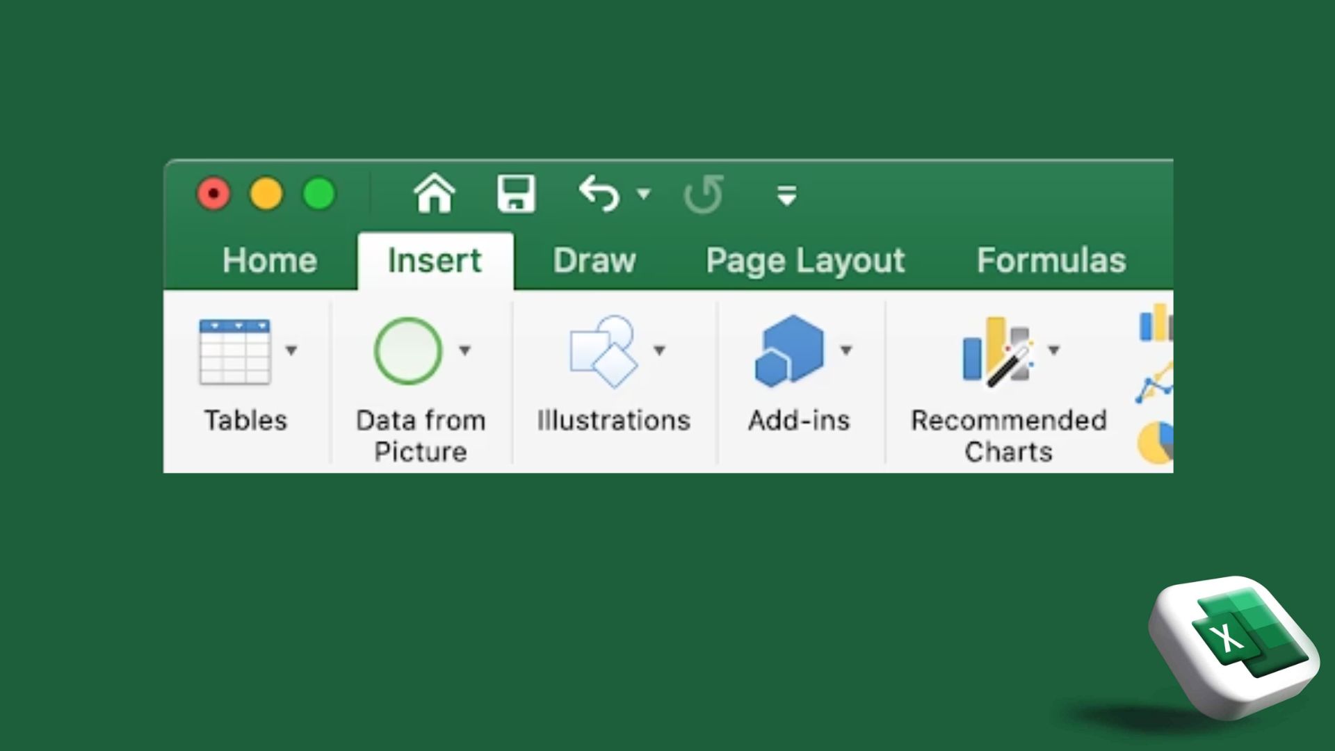Click the Redo circular arrow icon
This screenshot has width=1335, height=751.
pyautogui.click(x=704, y=193)
